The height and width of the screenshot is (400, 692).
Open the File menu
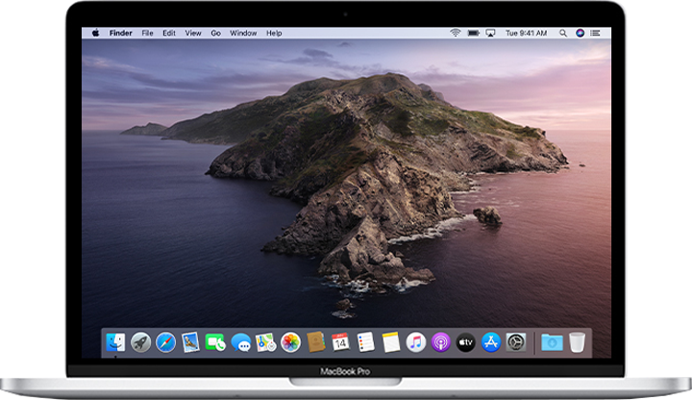pos(147,33)
